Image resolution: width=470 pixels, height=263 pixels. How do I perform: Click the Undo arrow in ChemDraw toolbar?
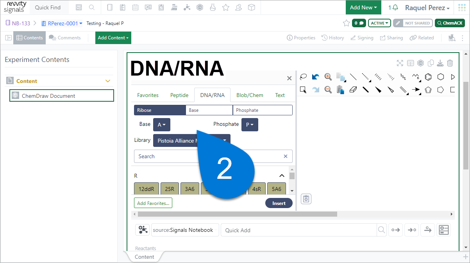tap(316, 77)
